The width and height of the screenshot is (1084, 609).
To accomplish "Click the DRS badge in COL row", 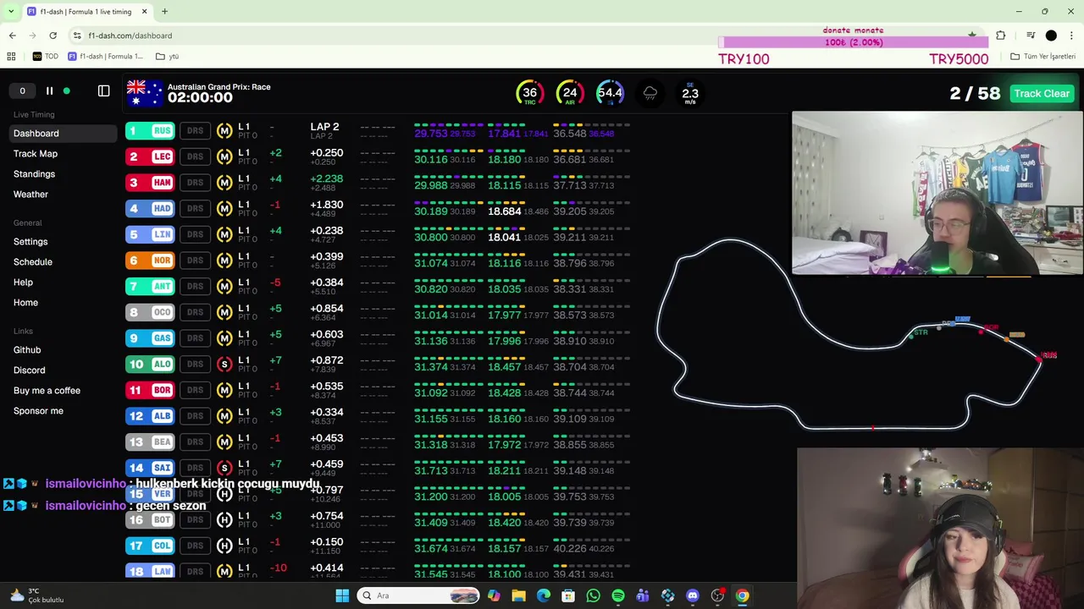I will coord(195,546).
